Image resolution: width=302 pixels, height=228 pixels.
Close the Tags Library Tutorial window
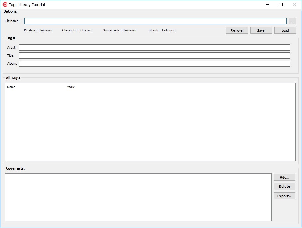[295, 4]
